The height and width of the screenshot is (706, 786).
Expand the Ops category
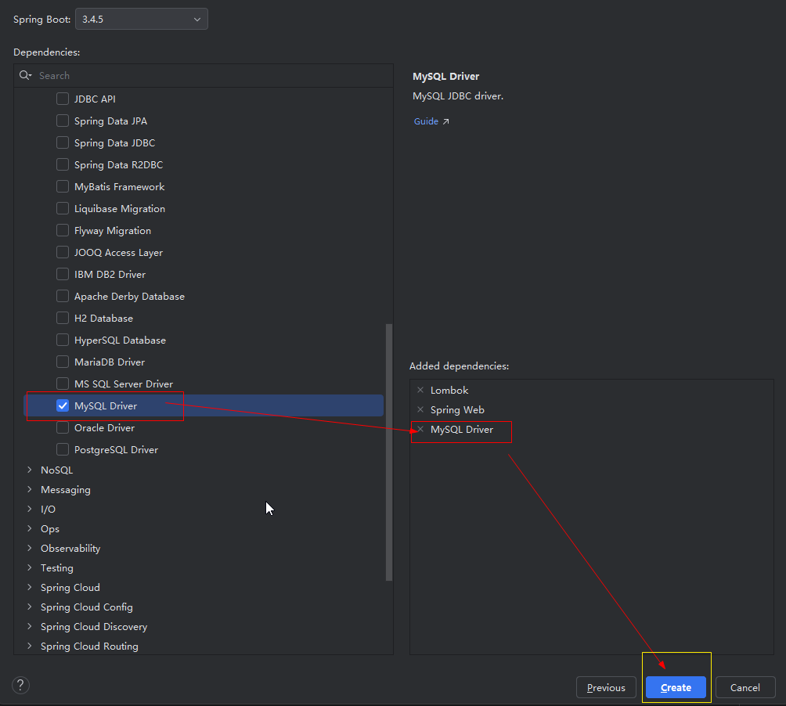coord(30,528)
